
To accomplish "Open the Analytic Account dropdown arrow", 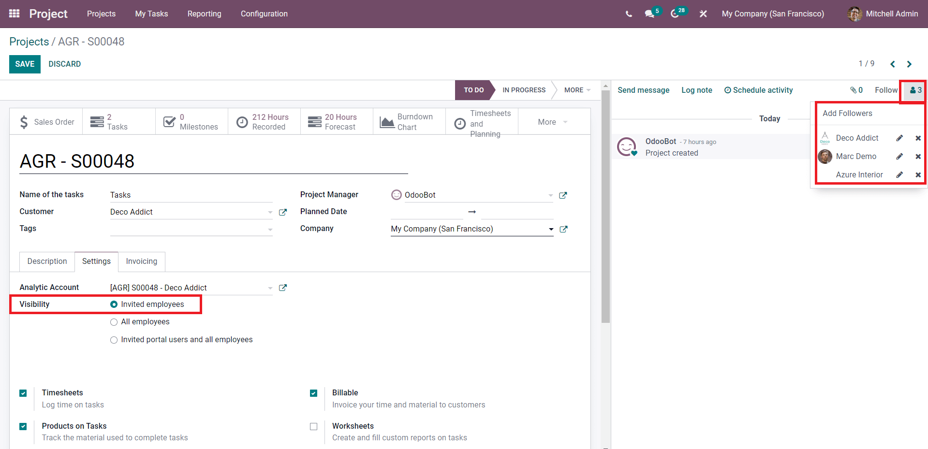I will pyautogui.click(x=270, y=288).
